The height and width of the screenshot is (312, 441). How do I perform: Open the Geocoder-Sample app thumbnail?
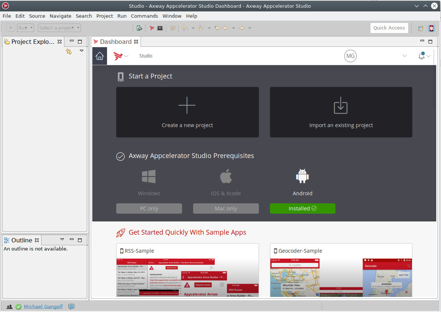tap(341, 277)
